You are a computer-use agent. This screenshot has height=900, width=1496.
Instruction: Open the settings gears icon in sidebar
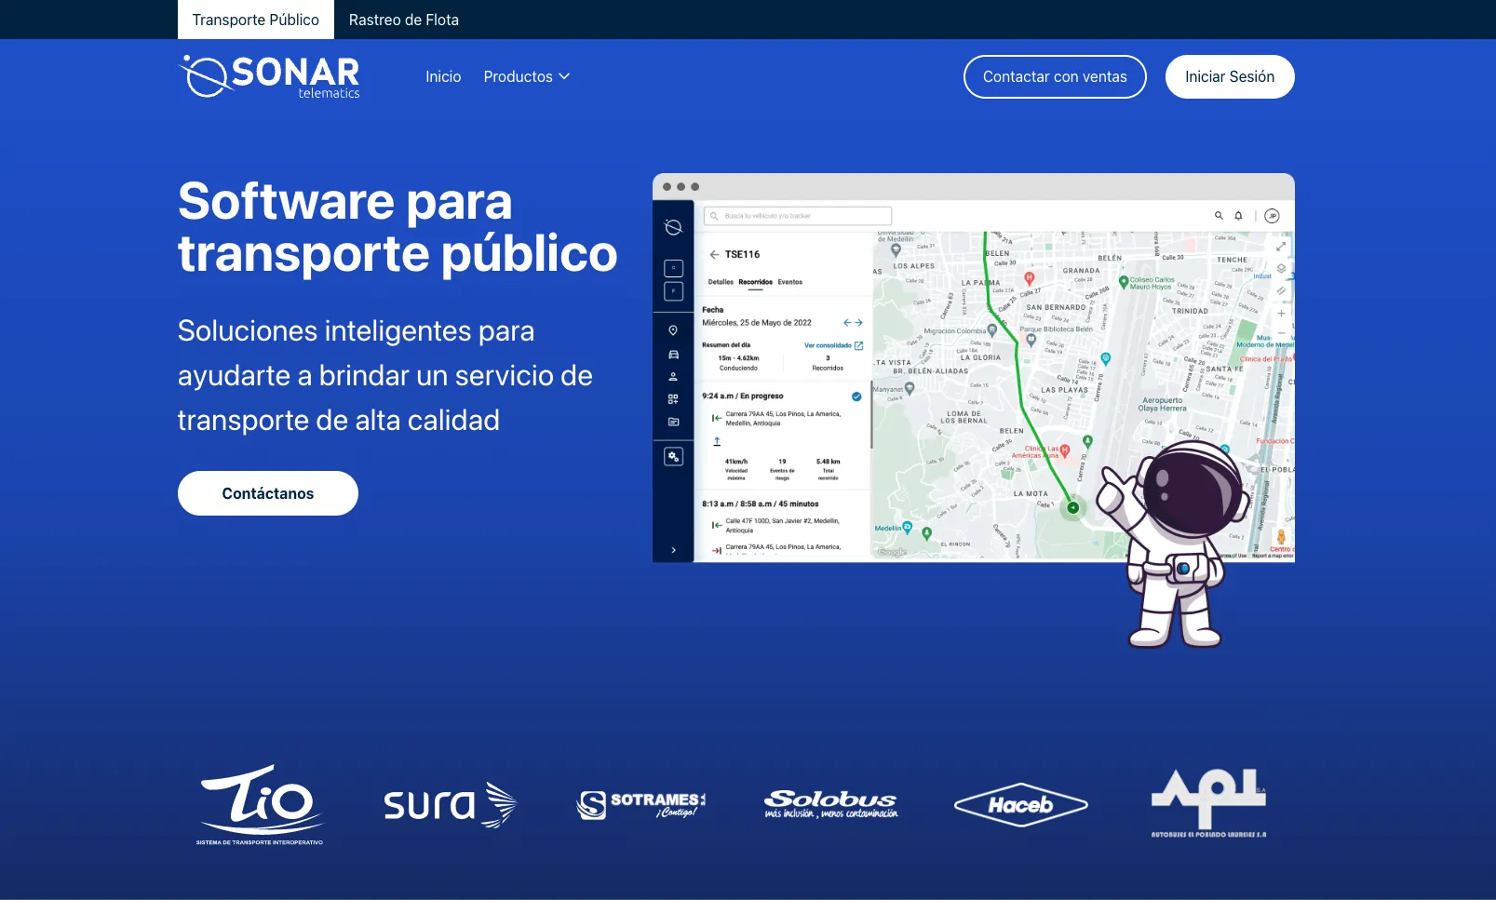click(673, 457)
